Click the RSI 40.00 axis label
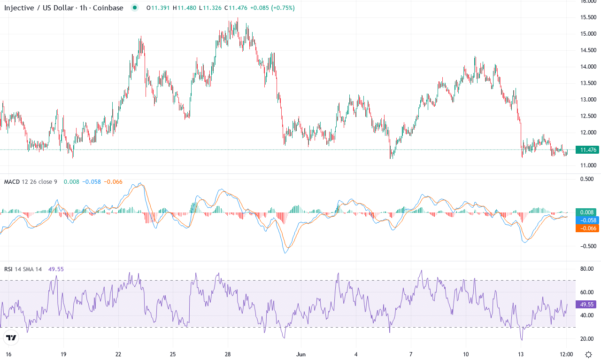Image resolution: width=601 pixels, height=361 pixels. [x=588, y=315]
